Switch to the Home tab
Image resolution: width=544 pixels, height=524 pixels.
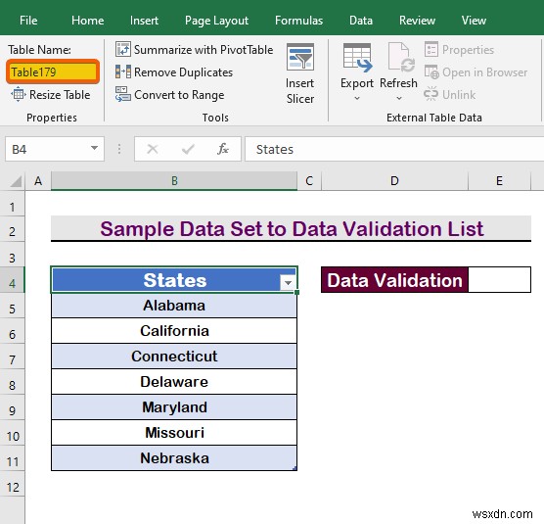(87, 21)
